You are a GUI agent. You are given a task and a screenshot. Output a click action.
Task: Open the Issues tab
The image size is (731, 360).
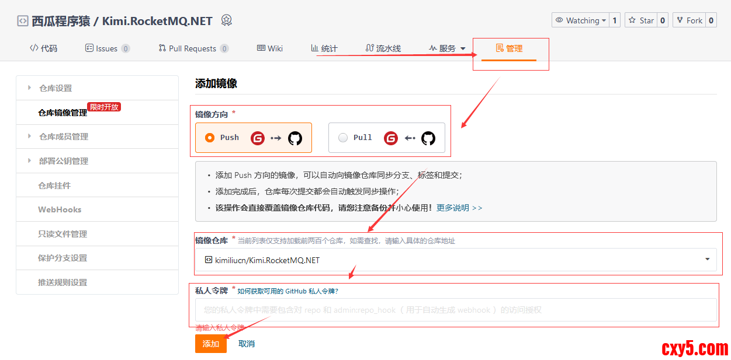(107, 48)
